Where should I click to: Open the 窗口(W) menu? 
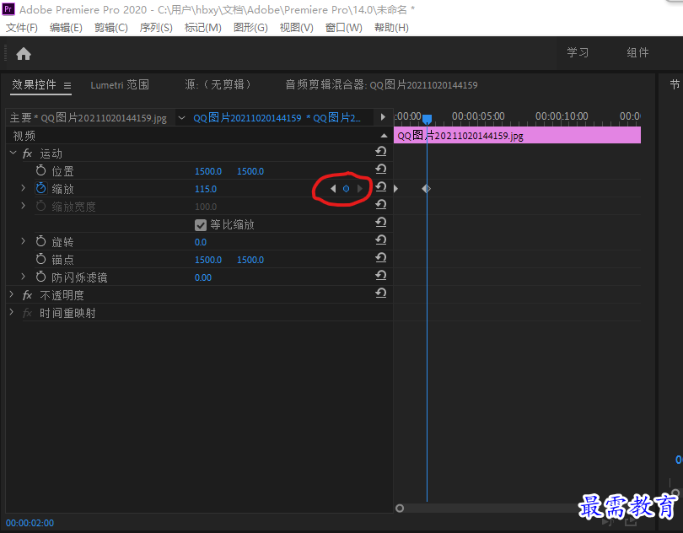344,28
